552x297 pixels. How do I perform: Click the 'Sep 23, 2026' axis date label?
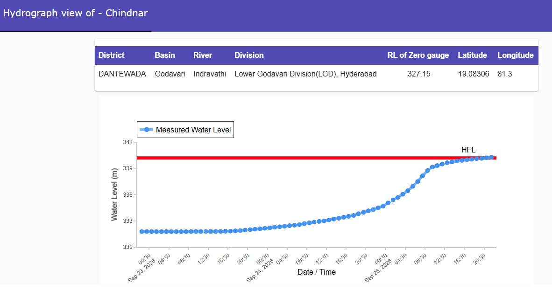[141, 270]
